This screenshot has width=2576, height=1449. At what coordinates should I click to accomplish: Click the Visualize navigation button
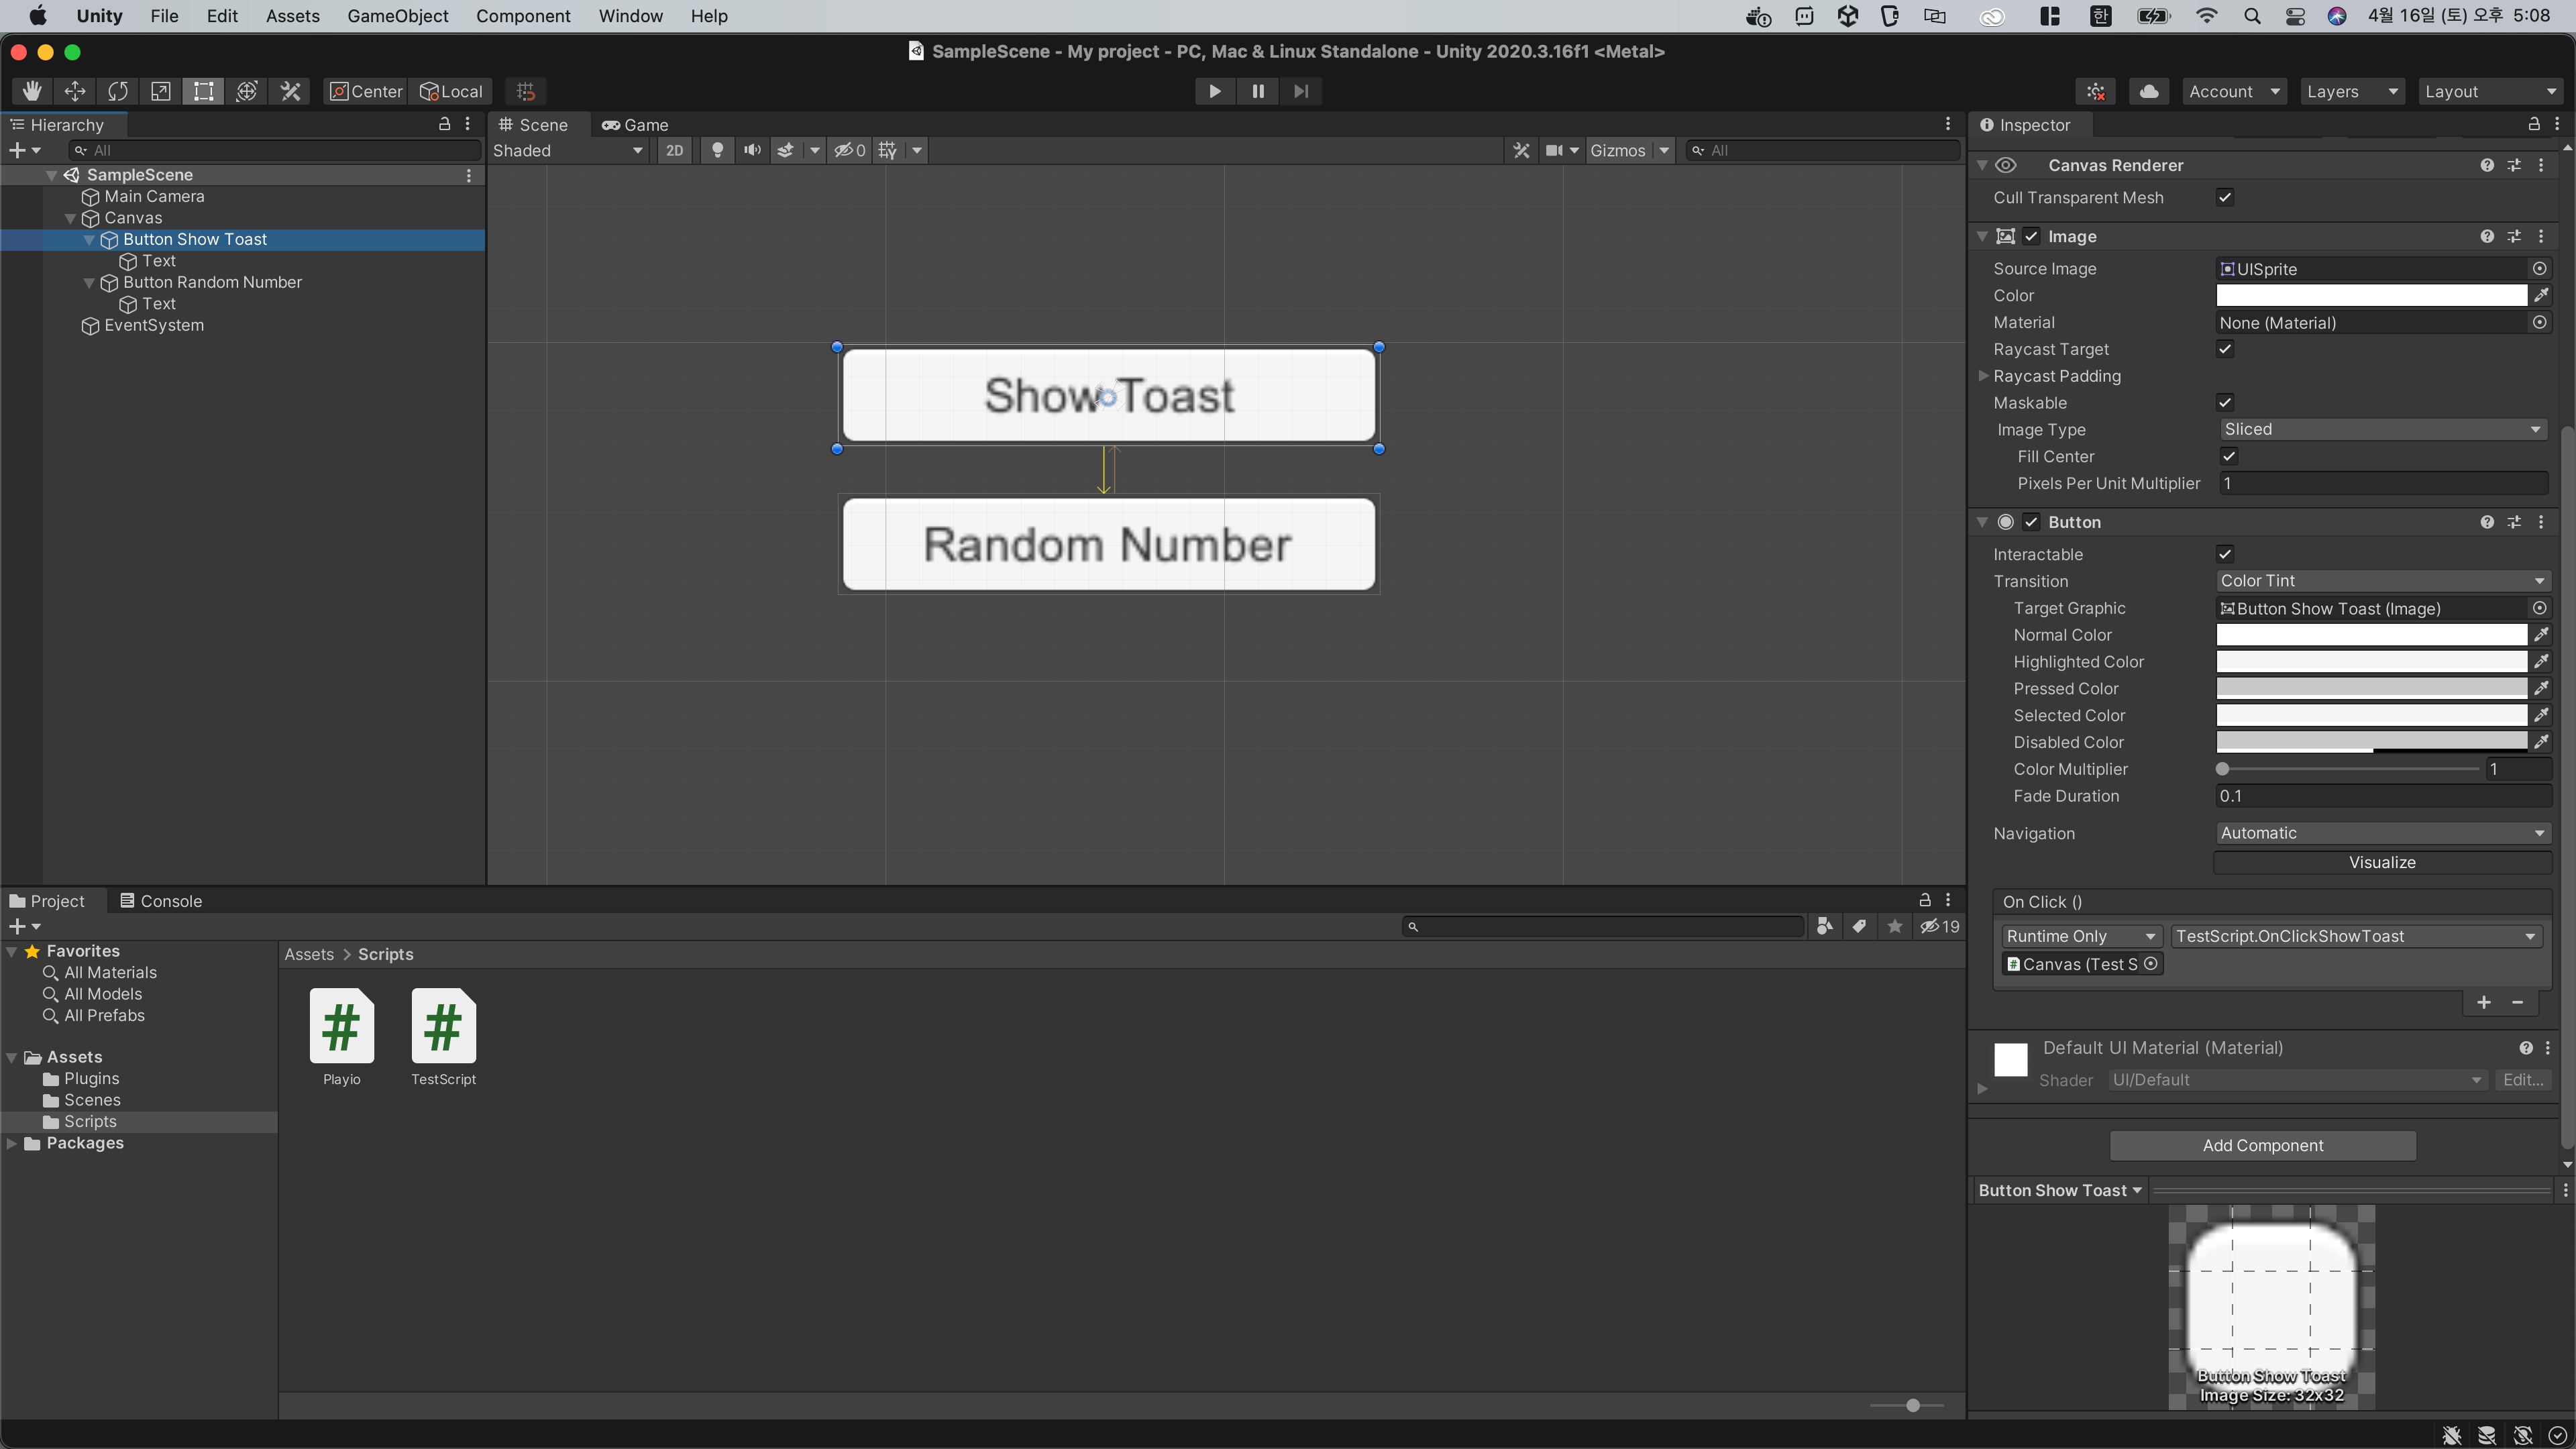2381,862
